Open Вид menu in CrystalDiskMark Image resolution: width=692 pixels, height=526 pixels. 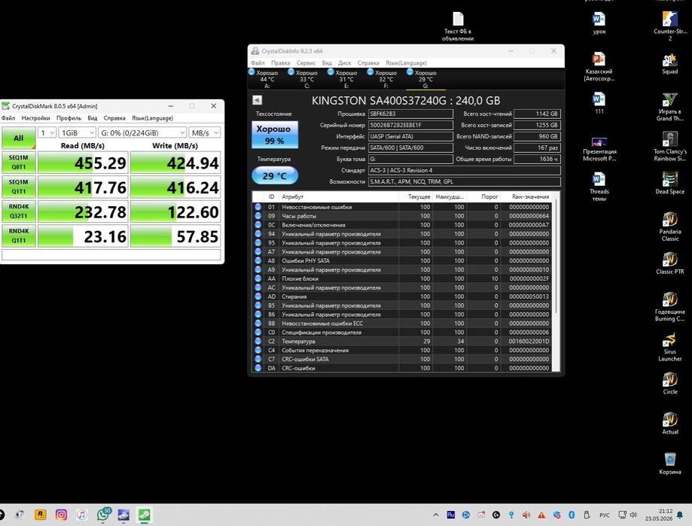pyautogui.click(x=92, y=118)
